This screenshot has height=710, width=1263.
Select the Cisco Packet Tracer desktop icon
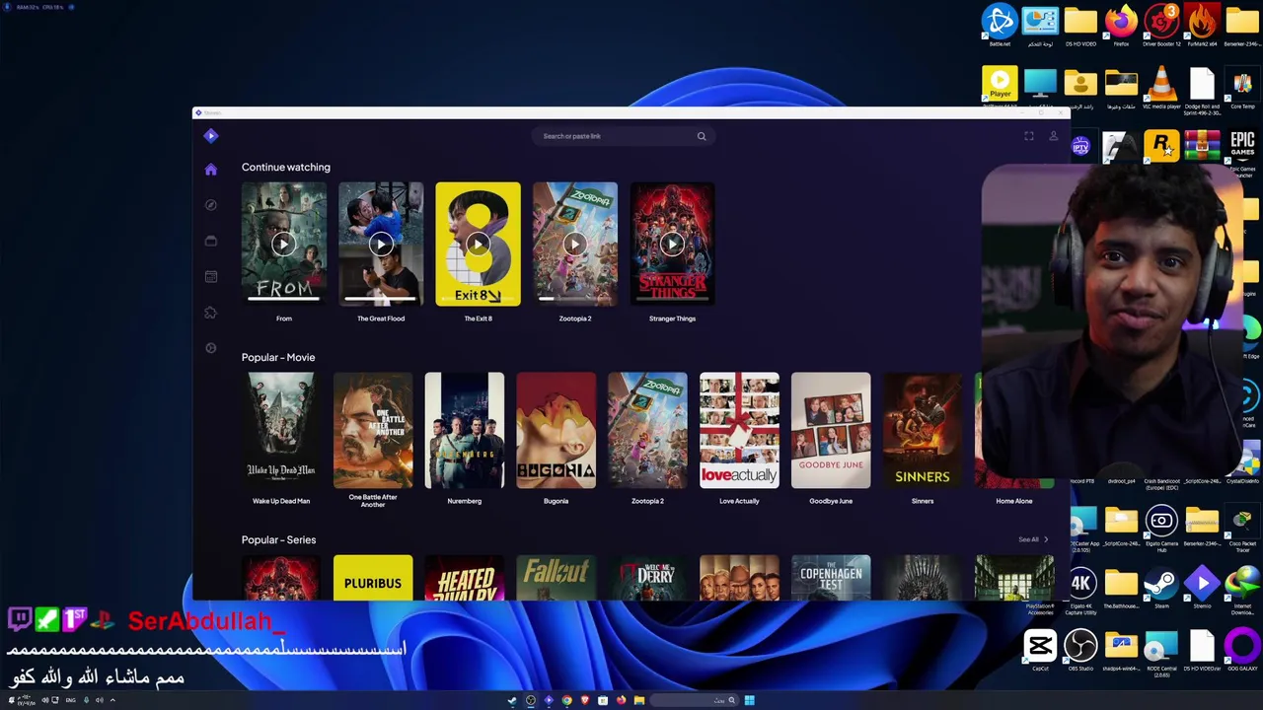1242,530
